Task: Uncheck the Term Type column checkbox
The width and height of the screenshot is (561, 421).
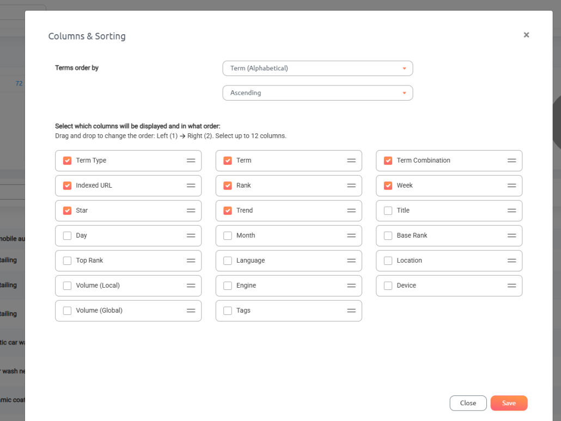Action: 67,160
